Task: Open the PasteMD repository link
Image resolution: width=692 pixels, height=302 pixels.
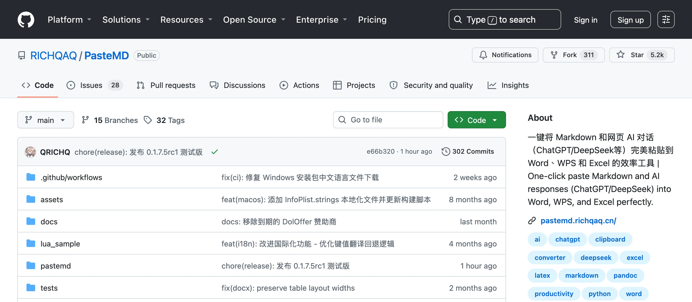Action: pos(107,56)
